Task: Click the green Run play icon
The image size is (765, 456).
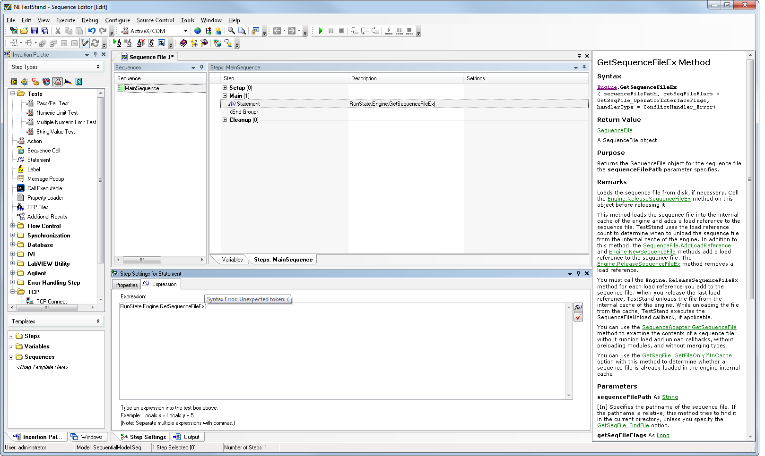Action: pos(321,31)
